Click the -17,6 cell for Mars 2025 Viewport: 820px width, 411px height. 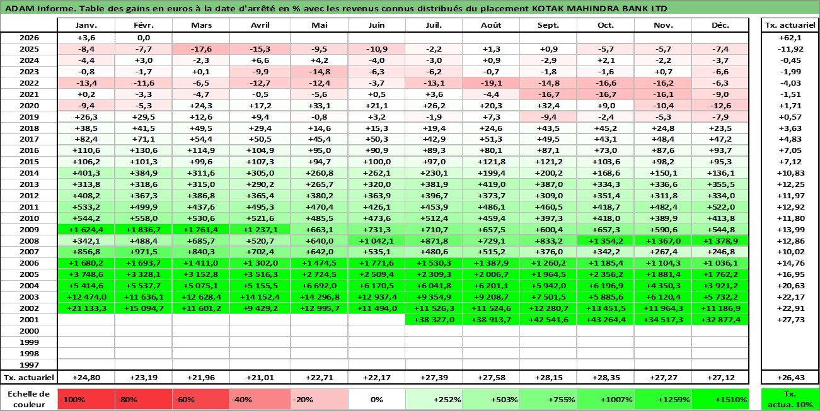200,49
